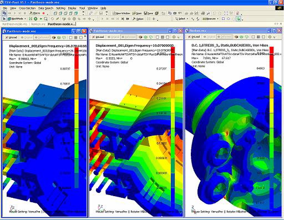
Task: Open the Cross-Section menu
Action: (27, 8)
